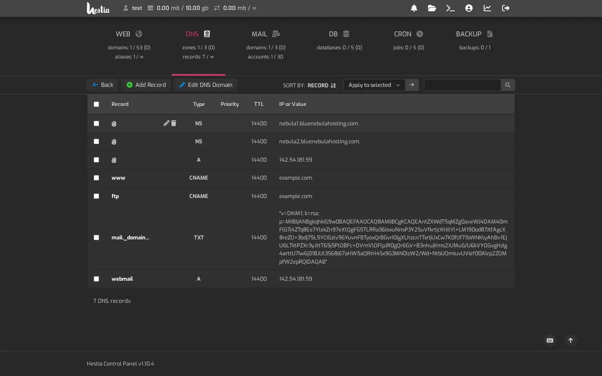This screenshot has height=376, width=602.
Task: Check the box for nebula1 NS record
Action: pos(97,124)
